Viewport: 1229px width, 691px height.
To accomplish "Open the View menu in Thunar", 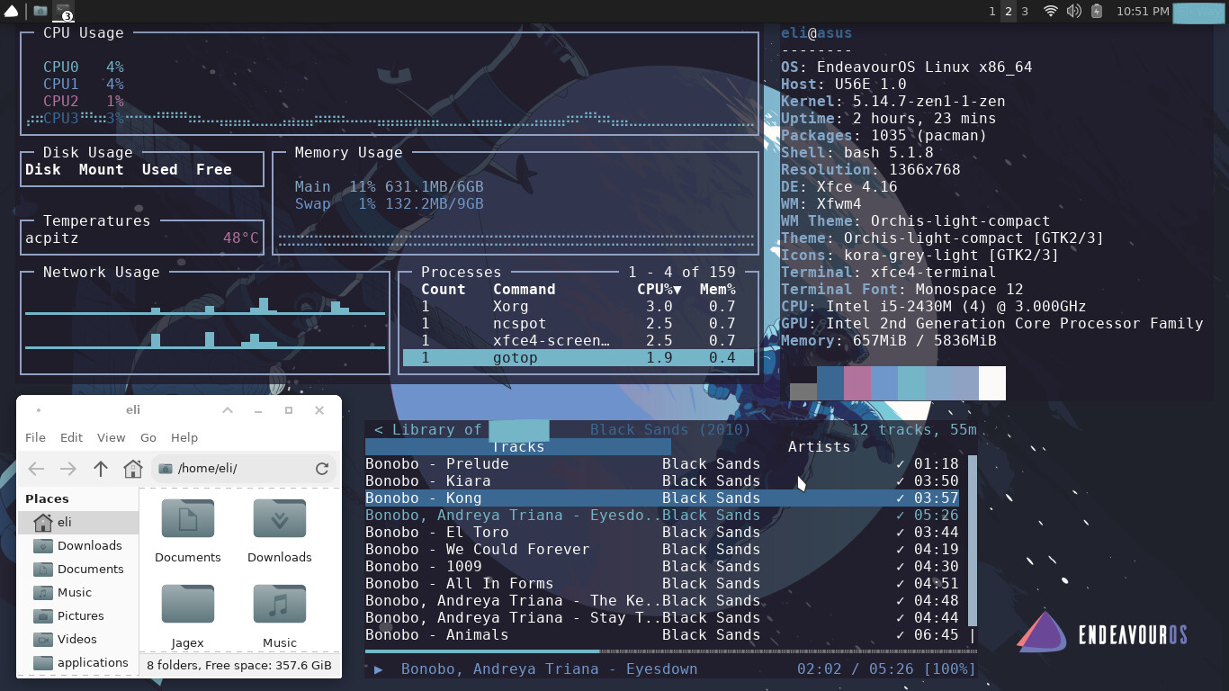I will [111, 437].
